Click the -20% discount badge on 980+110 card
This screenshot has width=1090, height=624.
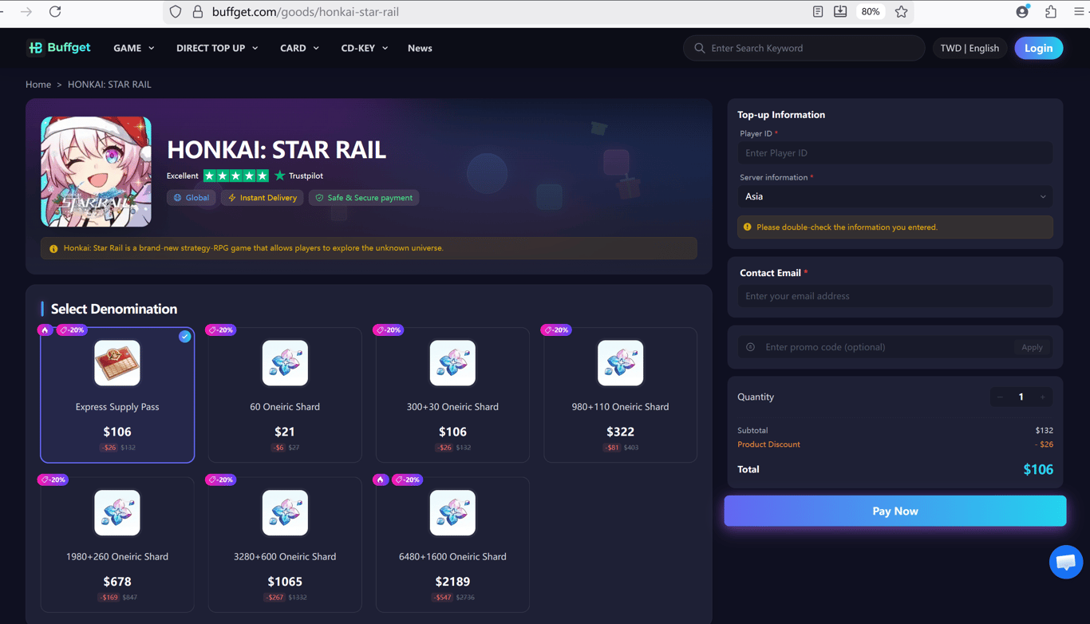coord(556,330)
